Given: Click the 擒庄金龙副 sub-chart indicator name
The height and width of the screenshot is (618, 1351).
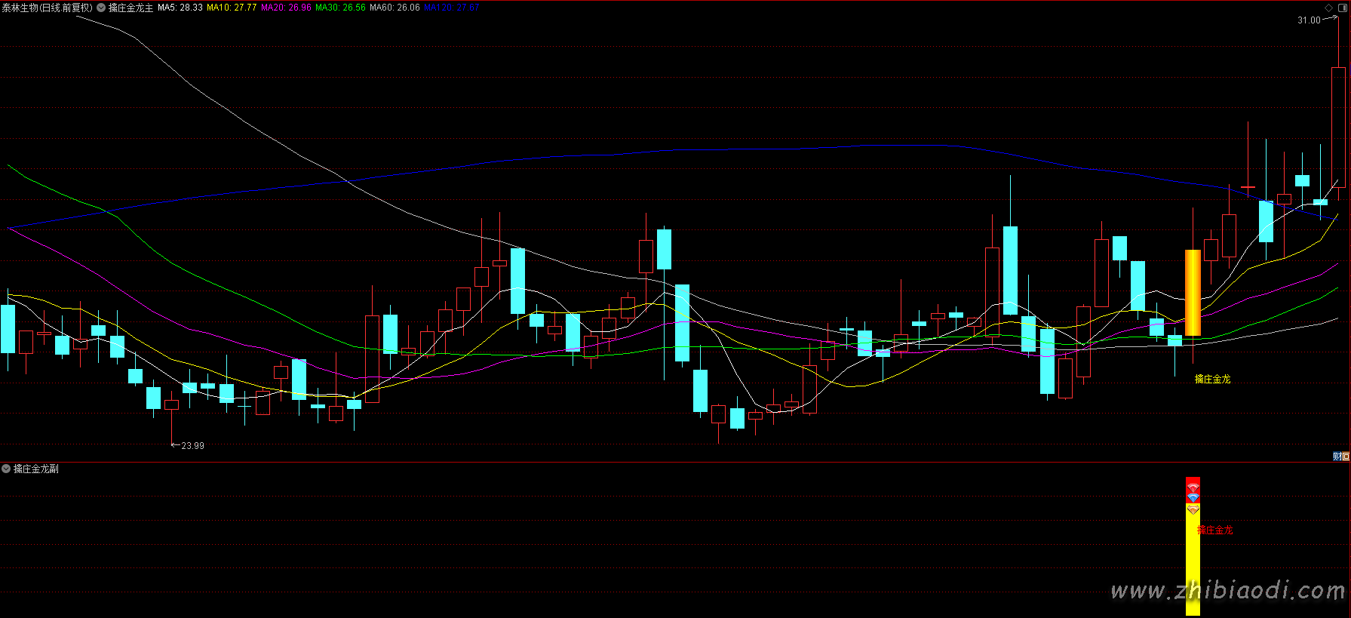Looking at the screenshot, I should pos(35,469).
